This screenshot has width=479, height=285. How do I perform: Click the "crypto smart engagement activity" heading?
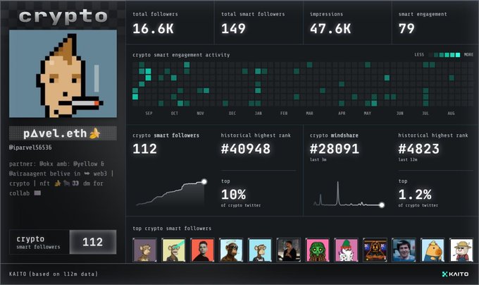pyautogui.click(x=181, y=55)
